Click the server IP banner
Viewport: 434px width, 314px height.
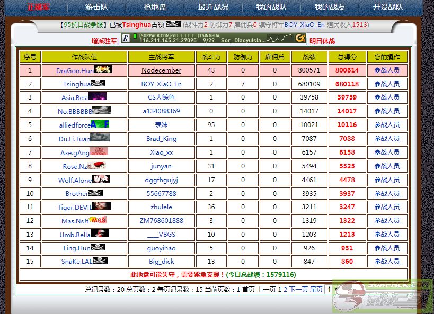click(x=212, y=38)
